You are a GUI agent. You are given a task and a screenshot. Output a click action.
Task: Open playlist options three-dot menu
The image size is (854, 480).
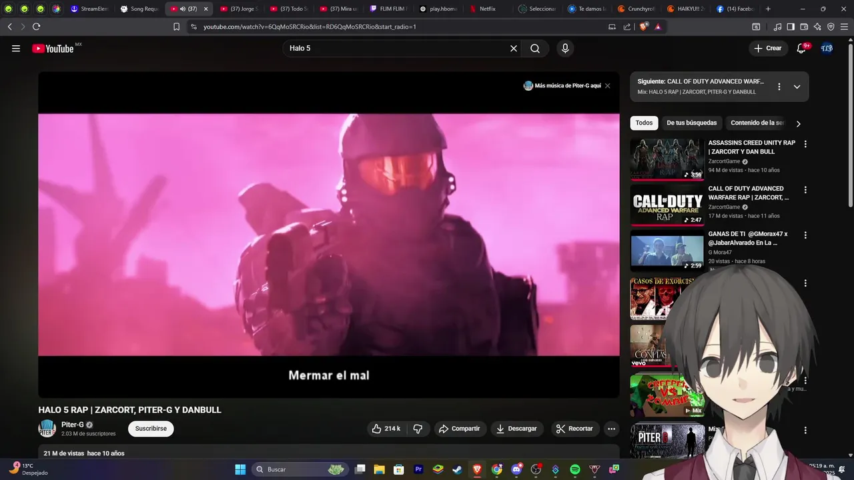click(x=779, y=87)
